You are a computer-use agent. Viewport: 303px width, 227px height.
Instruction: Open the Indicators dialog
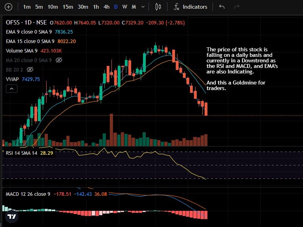(x=190, y=7)
